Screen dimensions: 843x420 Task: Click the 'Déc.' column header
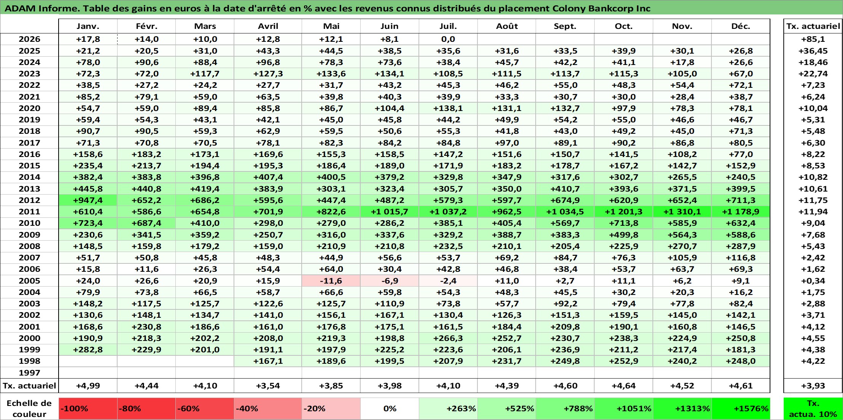(741, 26)
